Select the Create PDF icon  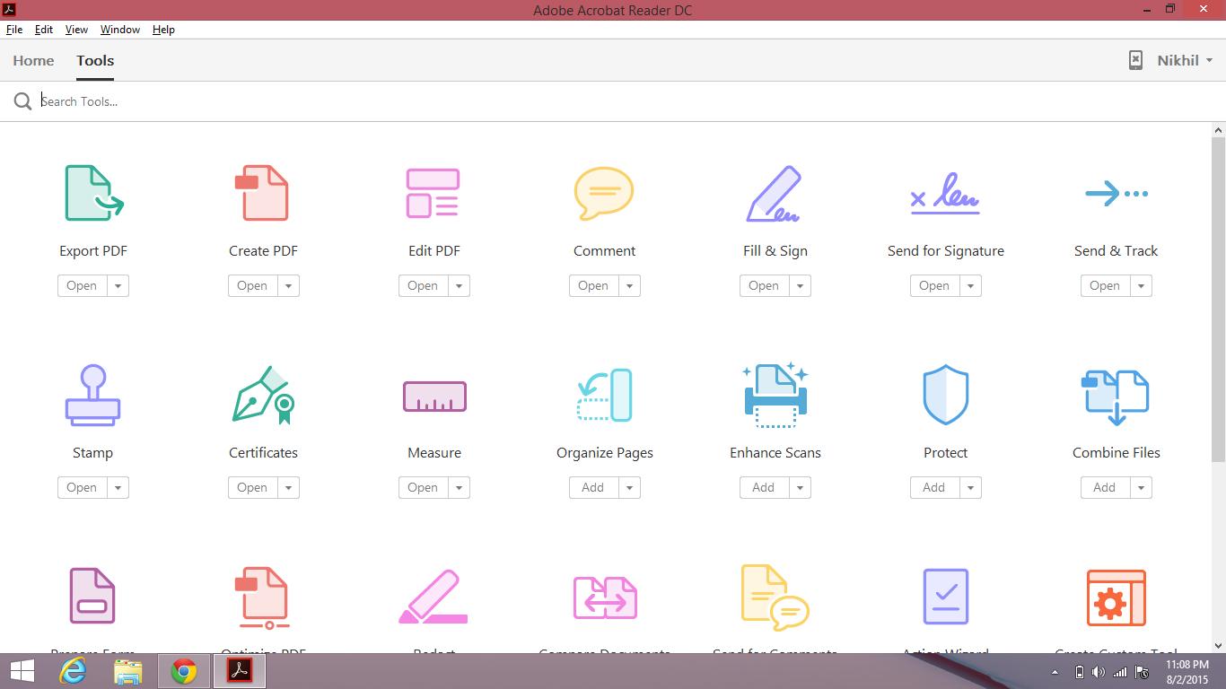click(x=263, y=193)
